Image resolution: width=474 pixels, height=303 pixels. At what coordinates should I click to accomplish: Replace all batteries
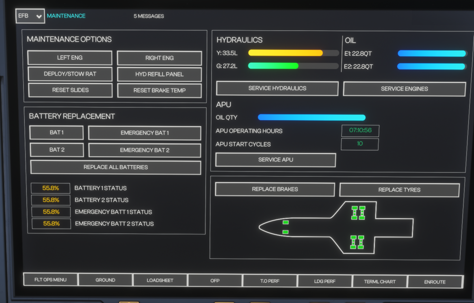pos(116,167)
